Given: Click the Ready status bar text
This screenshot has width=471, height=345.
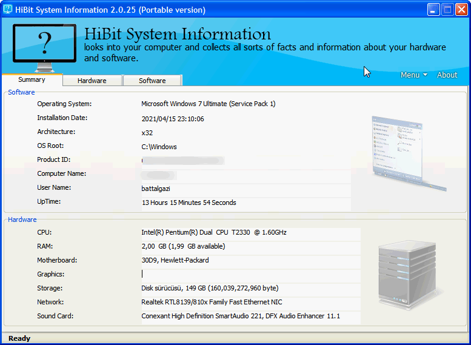Looking at the screenshot, I should click(19, 339).
